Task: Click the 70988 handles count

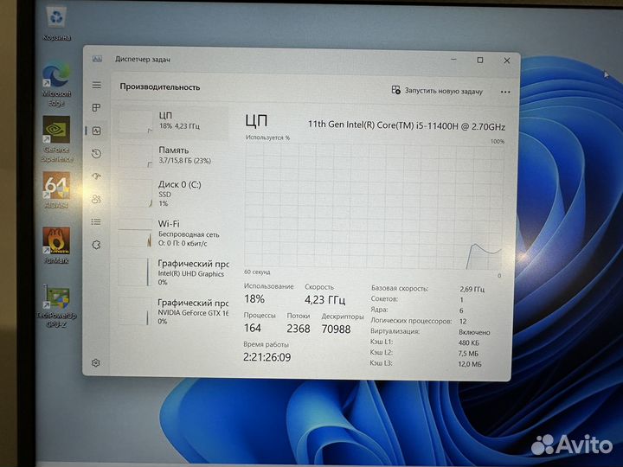Action: (336, 329)
